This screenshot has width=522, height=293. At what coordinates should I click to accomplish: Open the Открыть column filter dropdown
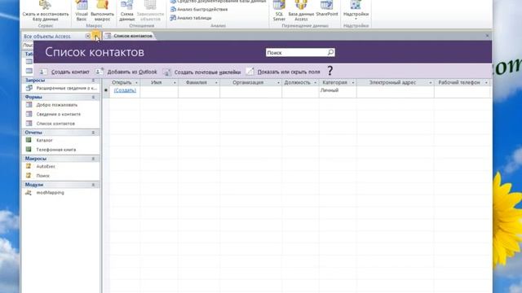pos(136,83)
